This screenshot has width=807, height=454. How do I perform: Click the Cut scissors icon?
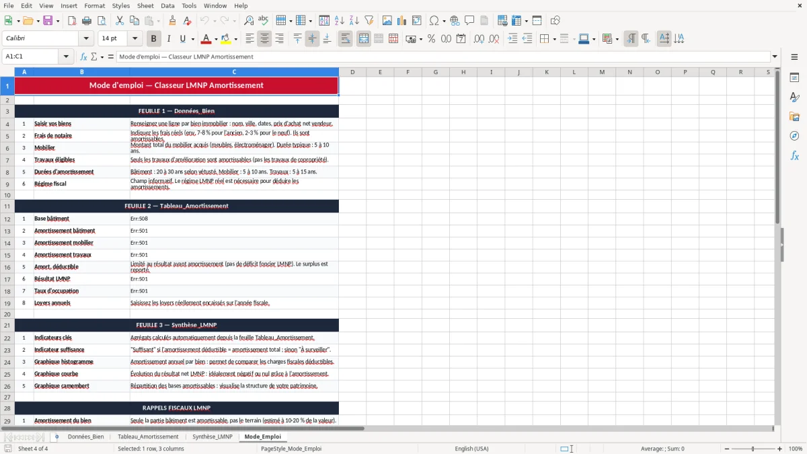(x=119, y=21)
